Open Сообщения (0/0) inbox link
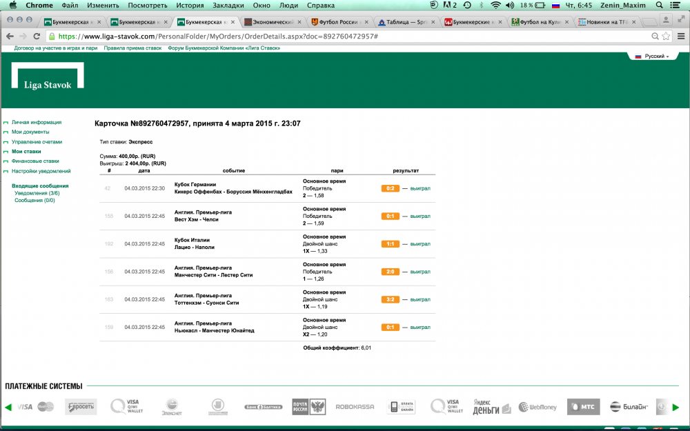The height and width of the screenshot is (431, 690). point(34,200)
